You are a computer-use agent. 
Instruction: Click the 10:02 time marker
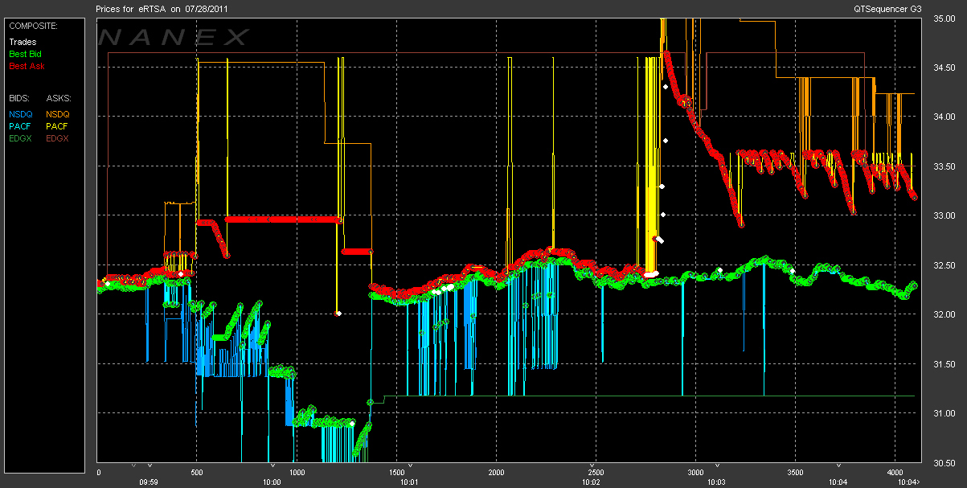pos(591,482)
